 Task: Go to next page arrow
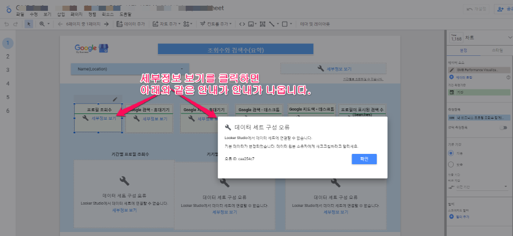(107, 24)
